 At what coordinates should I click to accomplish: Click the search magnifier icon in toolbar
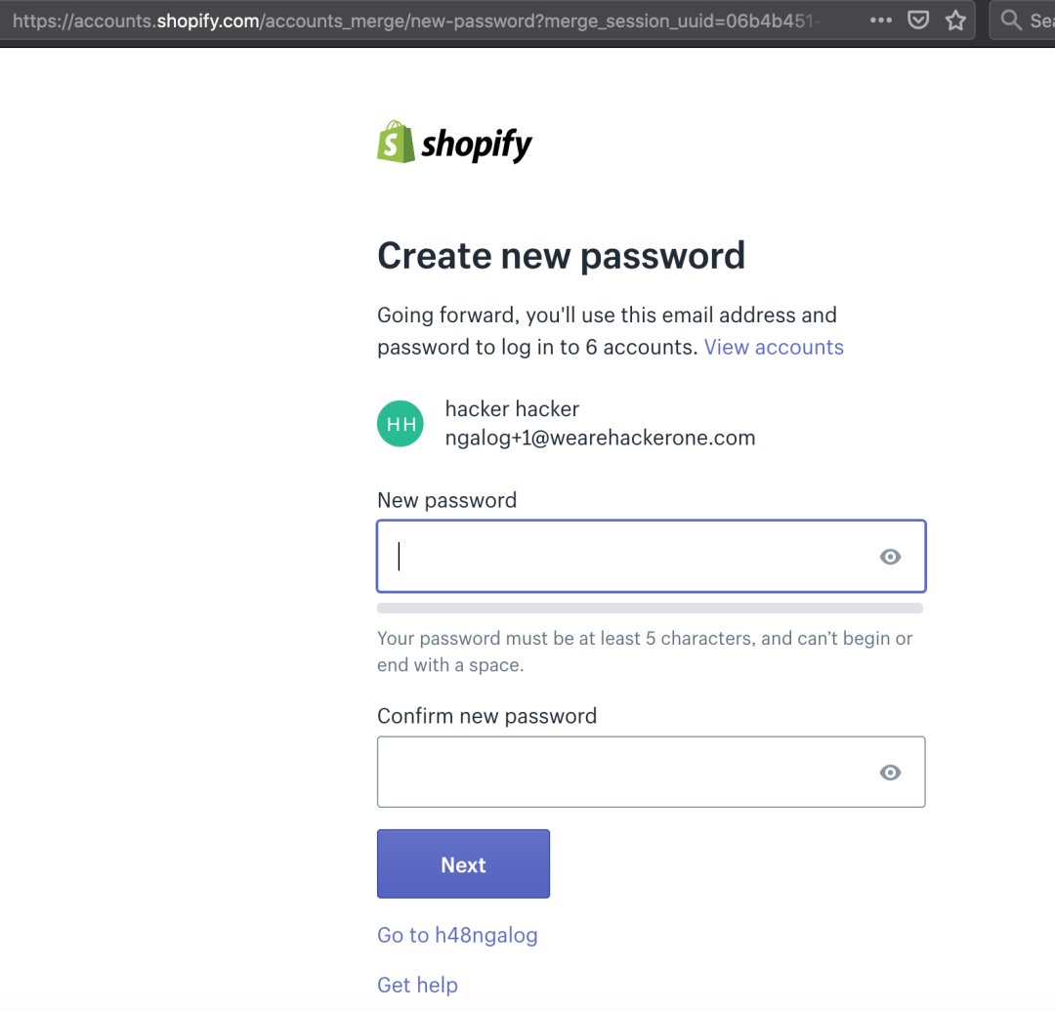pos(1011,20)
